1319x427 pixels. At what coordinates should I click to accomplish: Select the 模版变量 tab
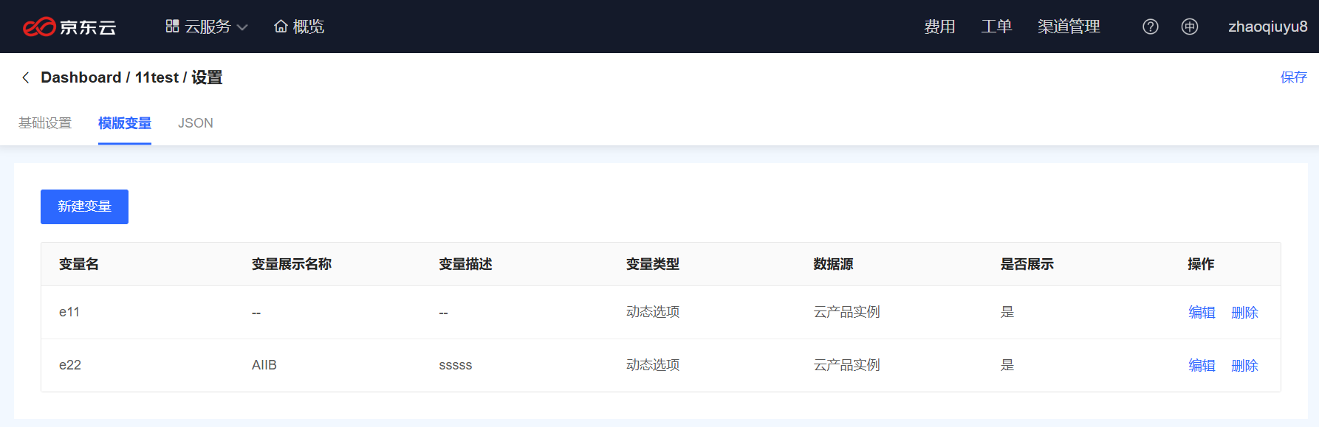pos(125,123)
